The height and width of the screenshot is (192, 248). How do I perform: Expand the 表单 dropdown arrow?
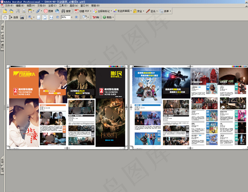pyautogui.click(x=170, y=11)
